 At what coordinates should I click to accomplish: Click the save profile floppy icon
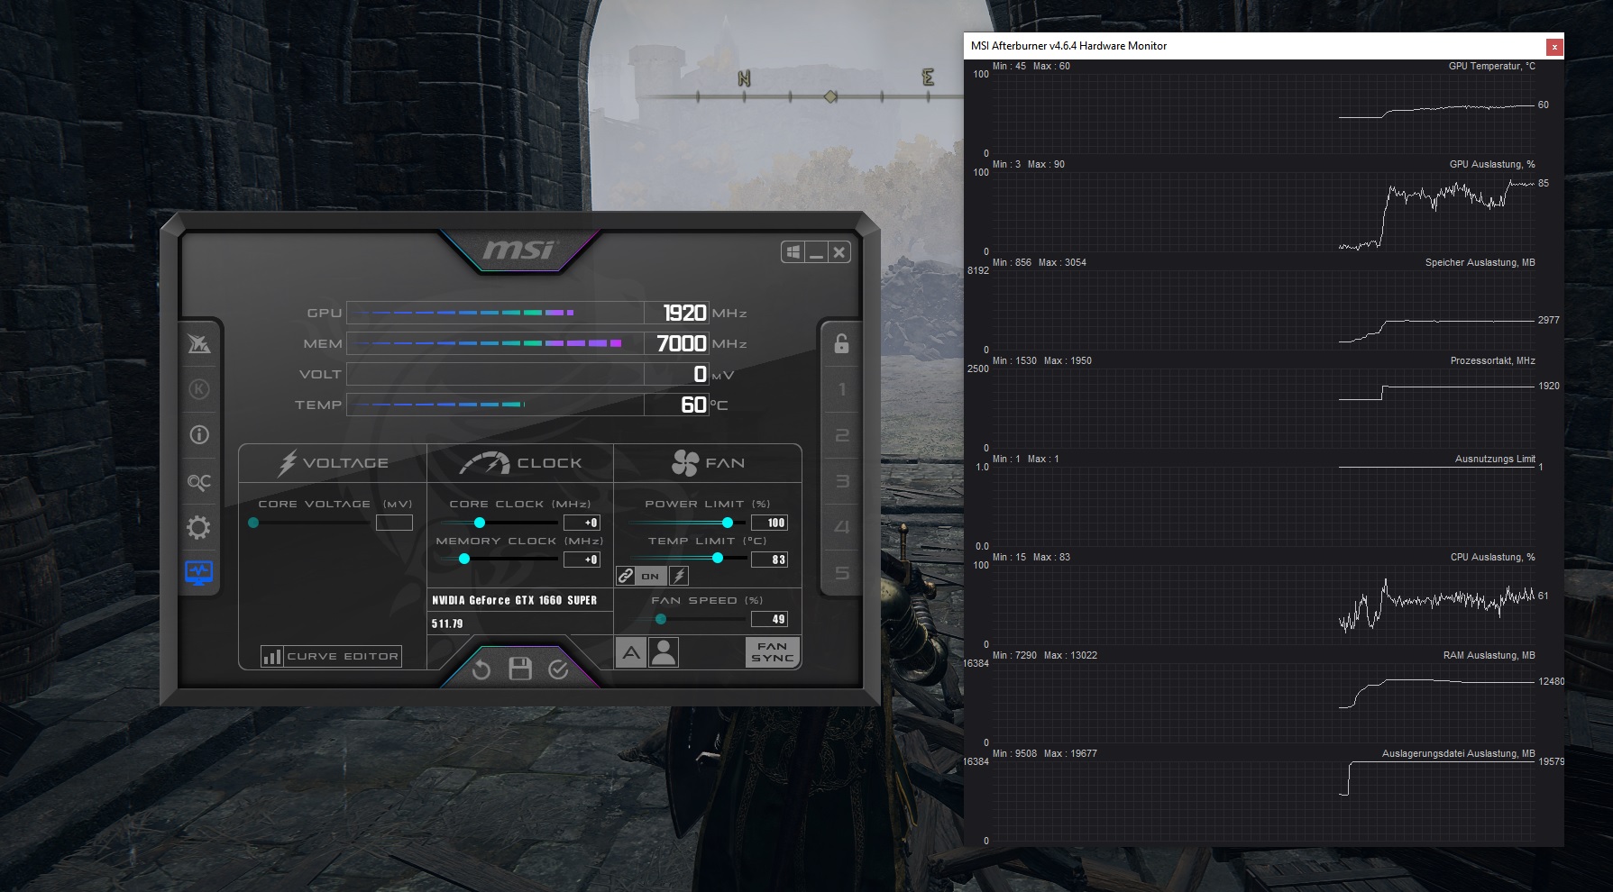pyautogui.click(x=520, y=669)
